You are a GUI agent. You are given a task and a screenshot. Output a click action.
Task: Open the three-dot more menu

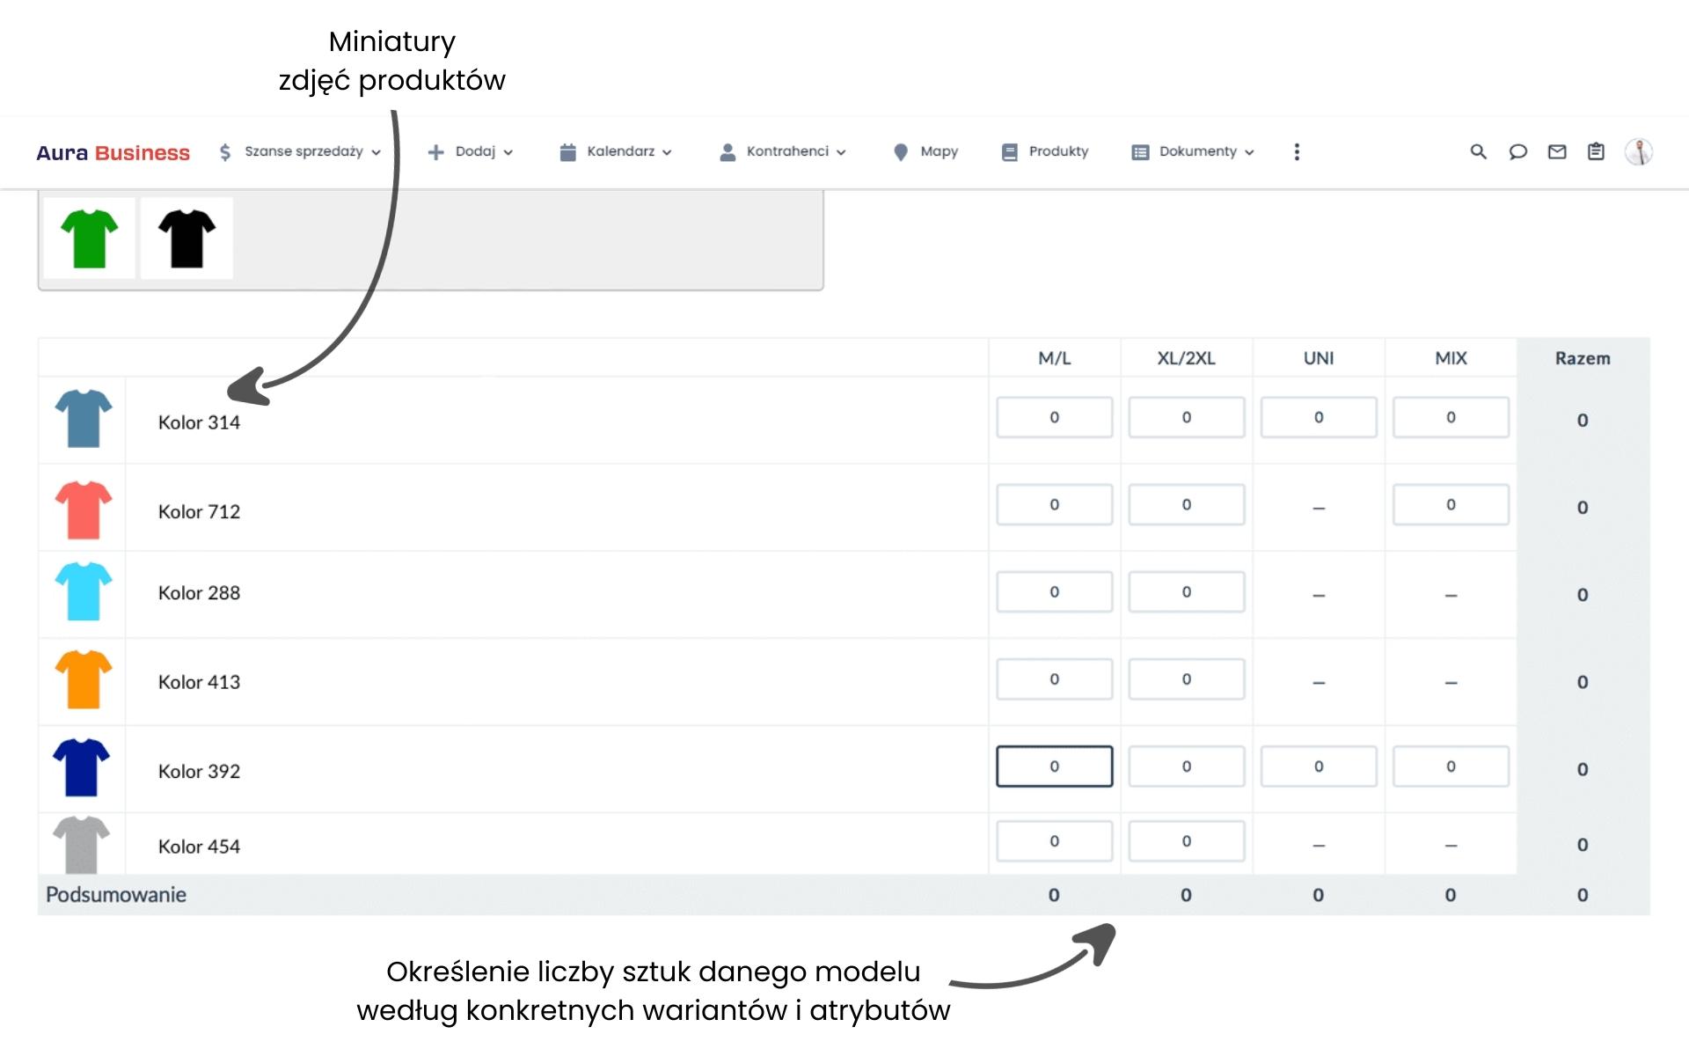click(1296, 151)
